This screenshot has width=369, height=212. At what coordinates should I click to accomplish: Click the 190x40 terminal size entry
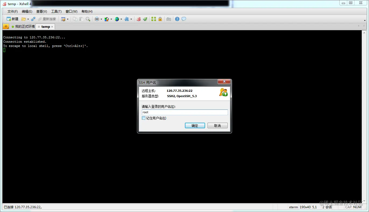coord(305,207)
